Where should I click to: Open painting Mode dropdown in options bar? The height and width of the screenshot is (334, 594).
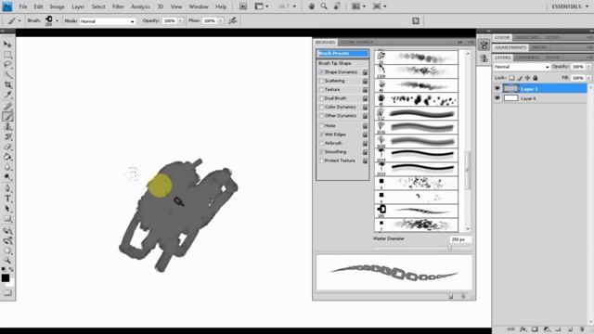pos(108,21)
